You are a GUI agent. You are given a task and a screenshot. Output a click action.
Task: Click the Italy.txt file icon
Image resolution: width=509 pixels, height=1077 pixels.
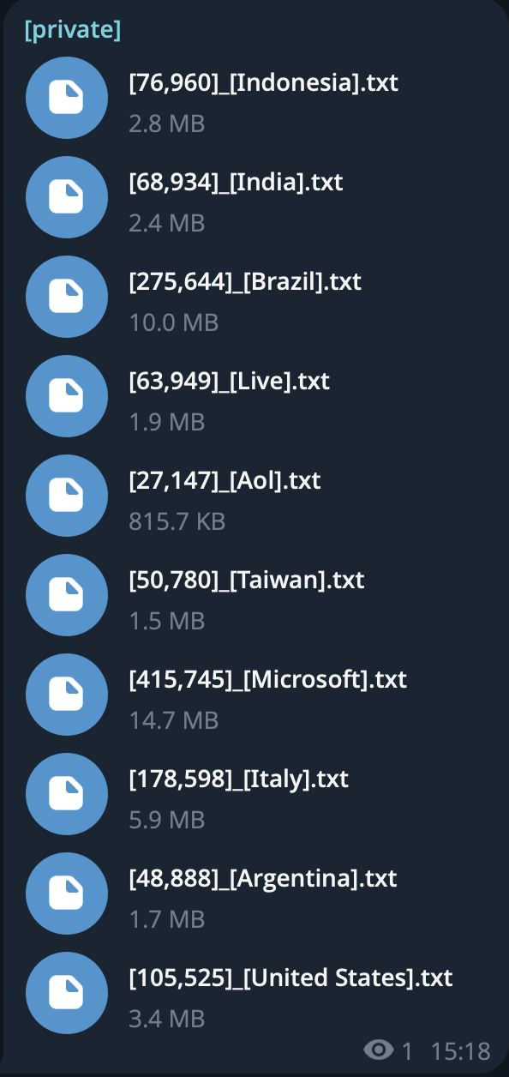point(67,794)
